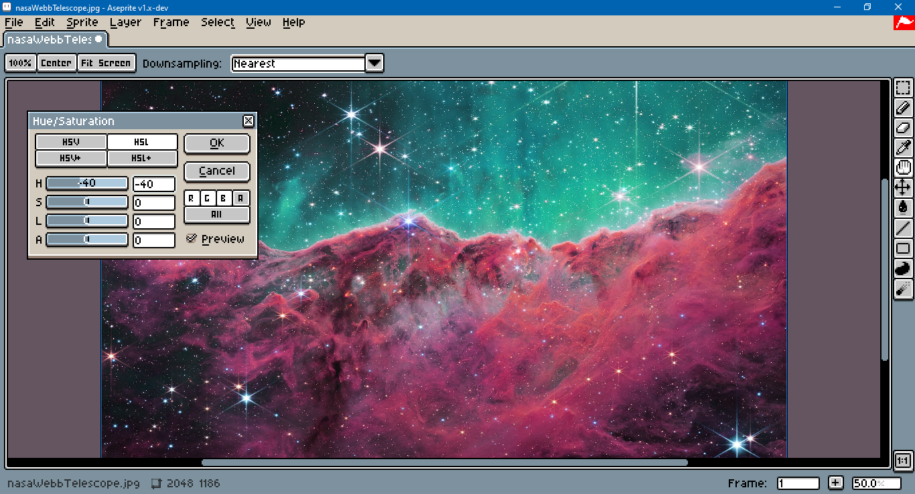The image size is (915, 494).
Task: Select the Rectangle shape tool
Action: (x=903, y=248)
